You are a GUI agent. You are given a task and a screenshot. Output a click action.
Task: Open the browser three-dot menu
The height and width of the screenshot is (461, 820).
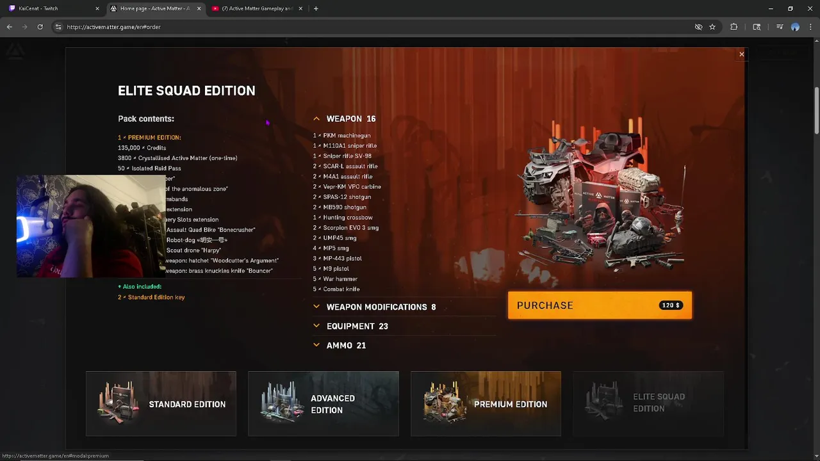click(x=810, y=27)
